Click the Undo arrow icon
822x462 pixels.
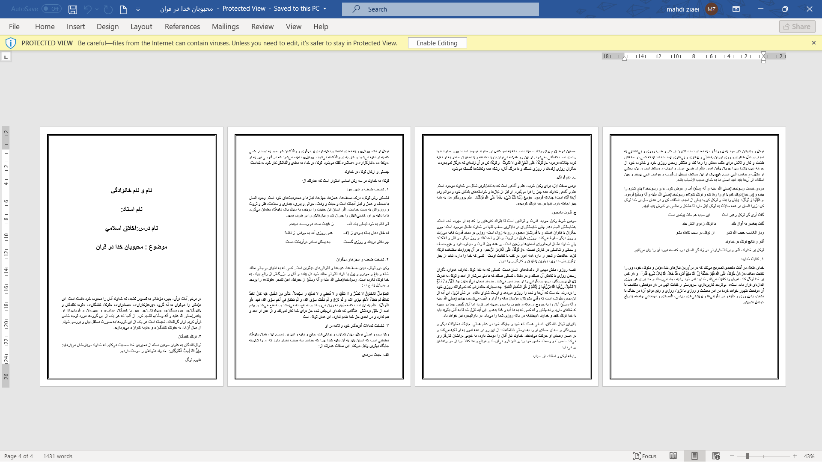(x=87, y=9)
